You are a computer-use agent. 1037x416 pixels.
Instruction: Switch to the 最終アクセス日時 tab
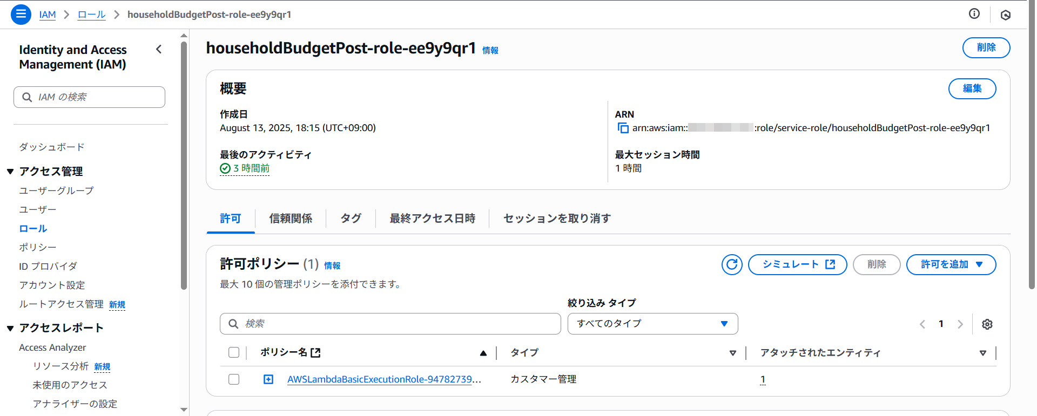tap(432, 219)
